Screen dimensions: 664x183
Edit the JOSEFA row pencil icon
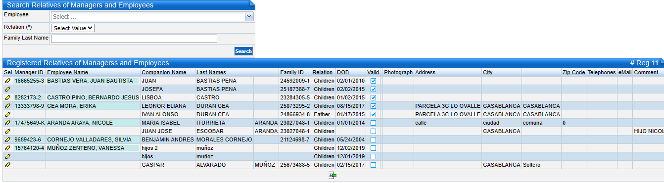click(7, 89)
